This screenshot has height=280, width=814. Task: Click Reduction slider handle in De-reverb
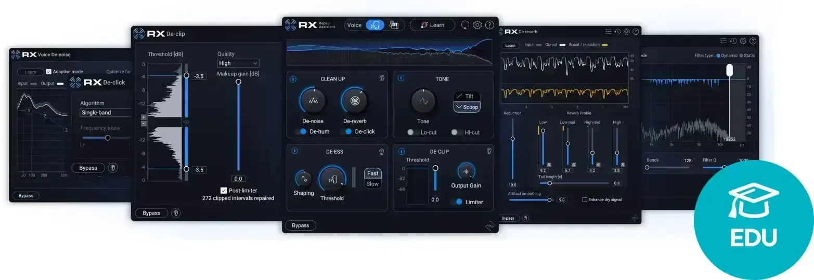coord(512,139)
